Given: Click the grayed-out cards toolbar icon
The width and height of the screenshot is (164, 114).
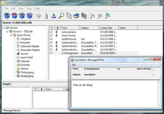Looking at the screenshot, I should (x=39, y=16).
